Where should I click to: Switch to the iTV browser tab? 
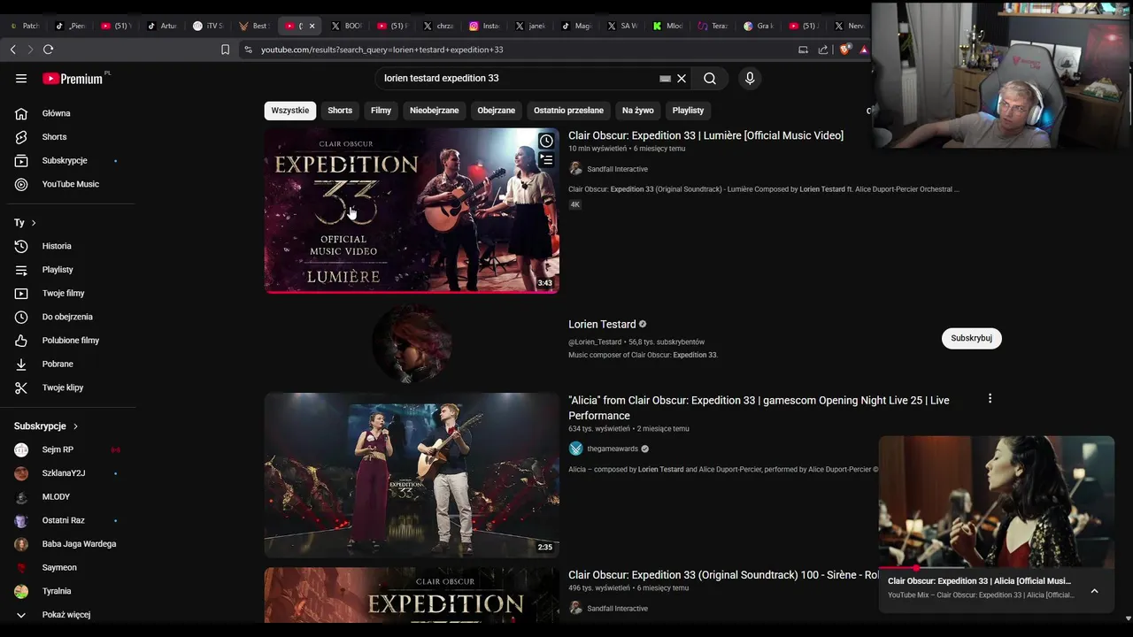(208, 26)
